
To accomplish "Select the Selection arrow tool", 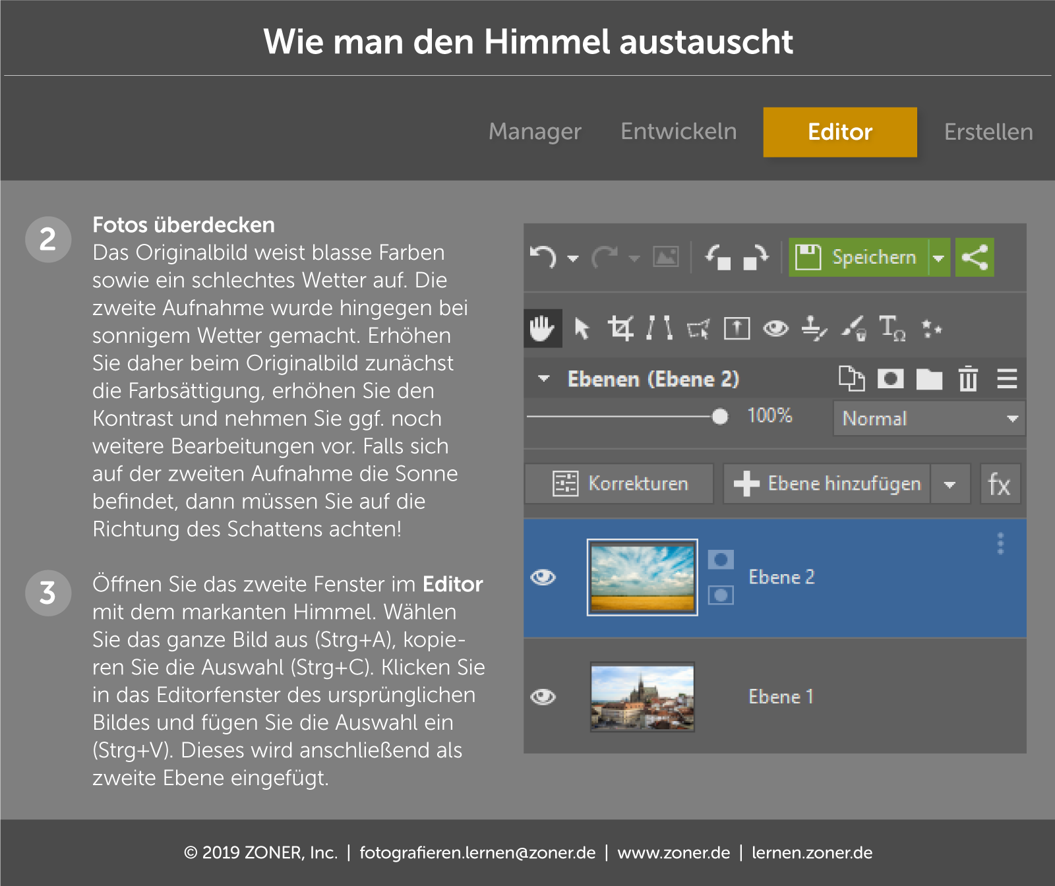I will pos(582,328).
